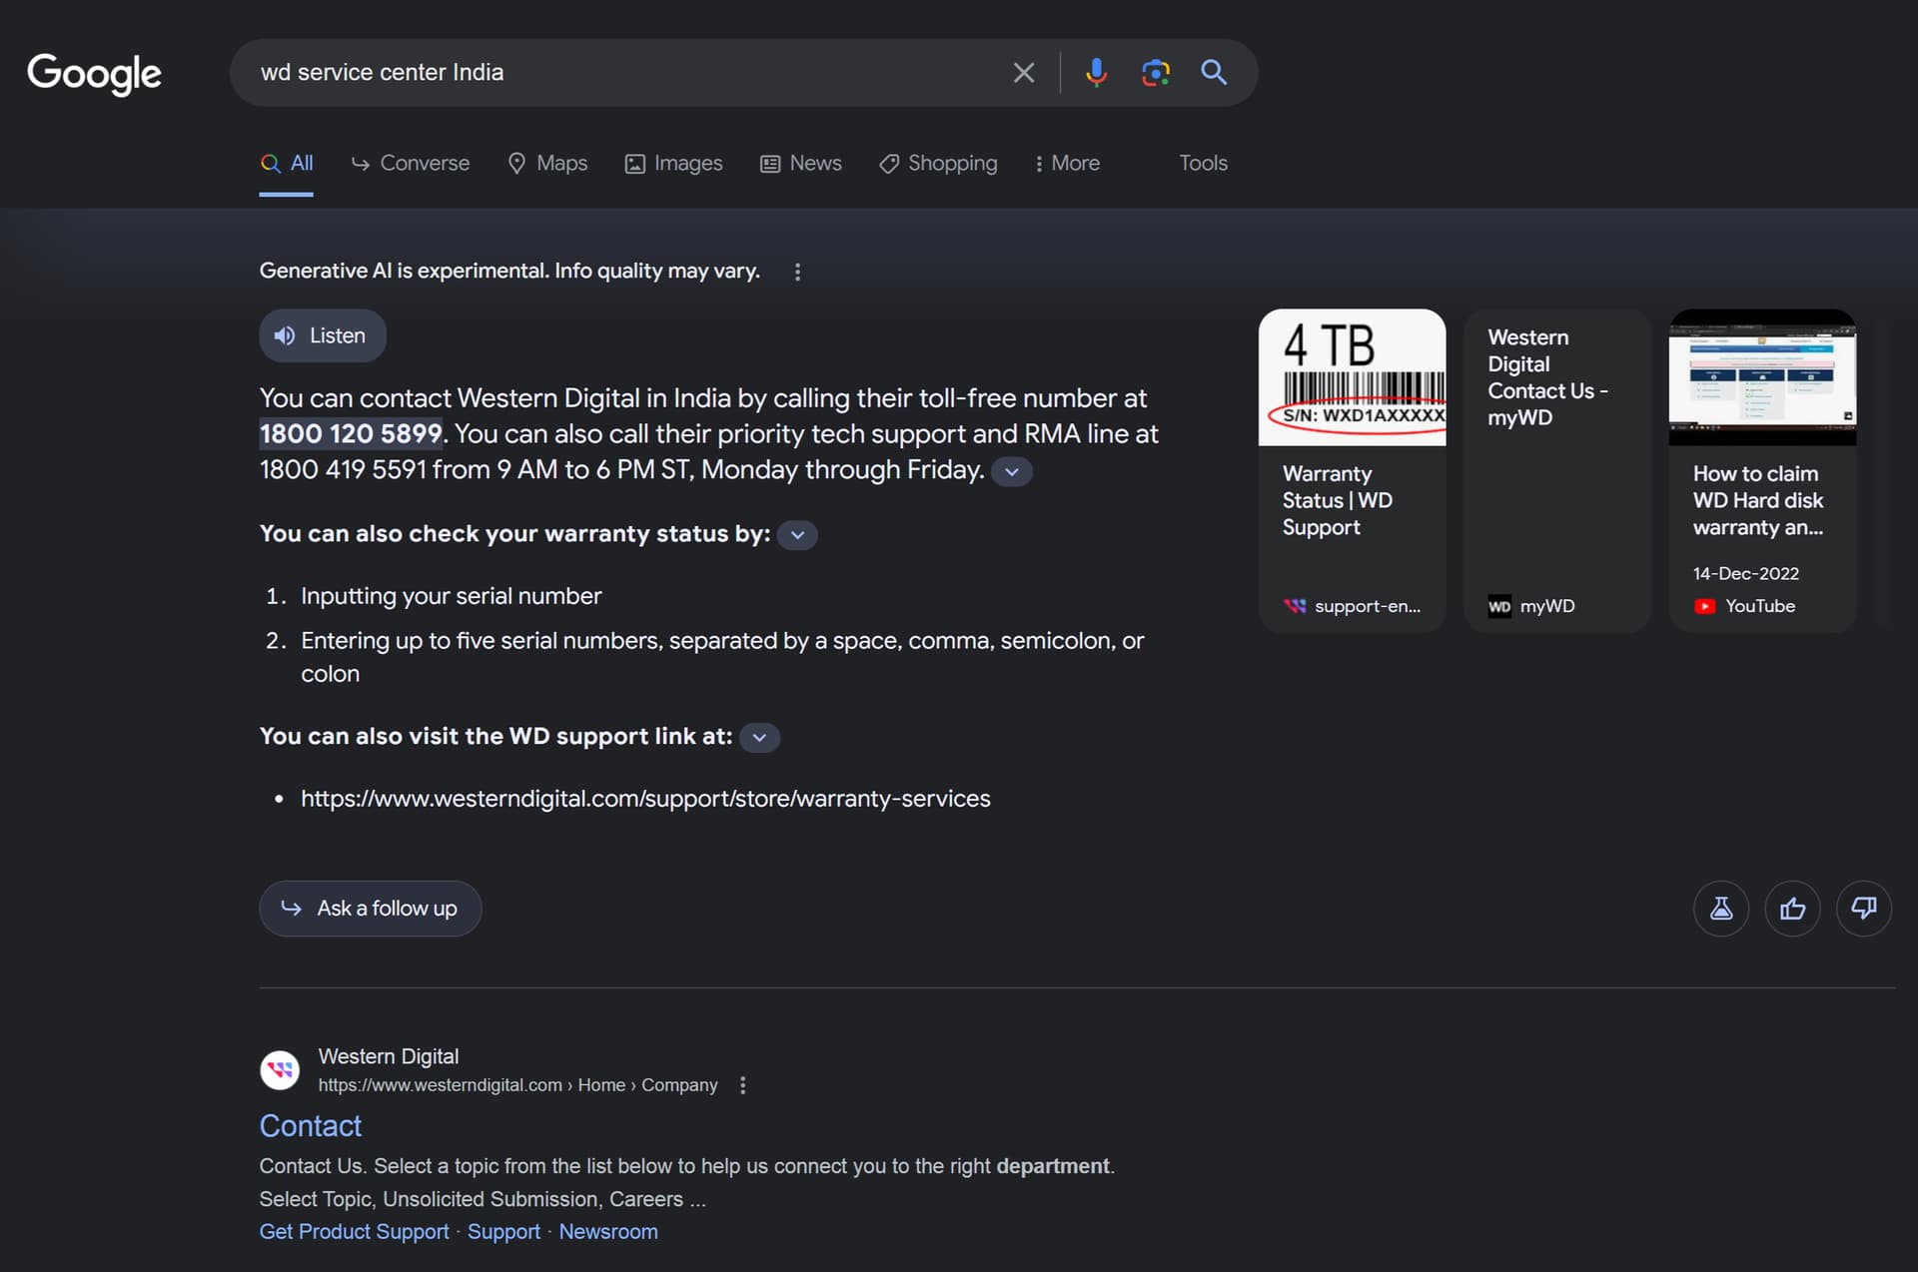Click the thumbs down feedback icon

(1863, 909)
